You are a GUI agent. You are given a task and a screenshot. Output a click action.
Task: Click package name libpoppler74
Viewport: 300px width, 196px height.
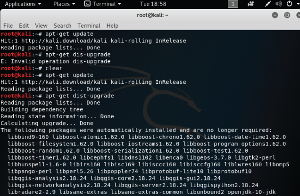point(117,171)
